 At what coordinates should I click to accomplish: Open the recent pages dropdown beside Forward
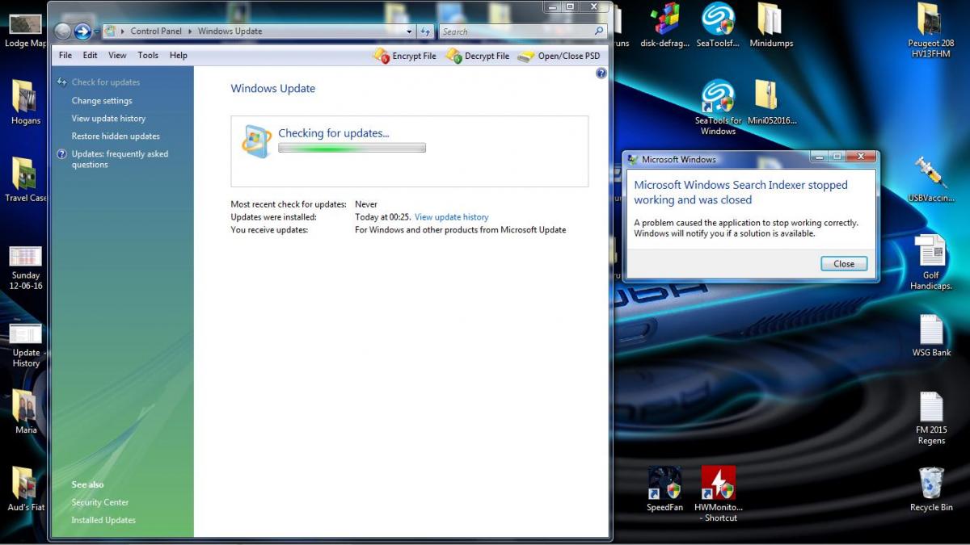pos(96,31)
